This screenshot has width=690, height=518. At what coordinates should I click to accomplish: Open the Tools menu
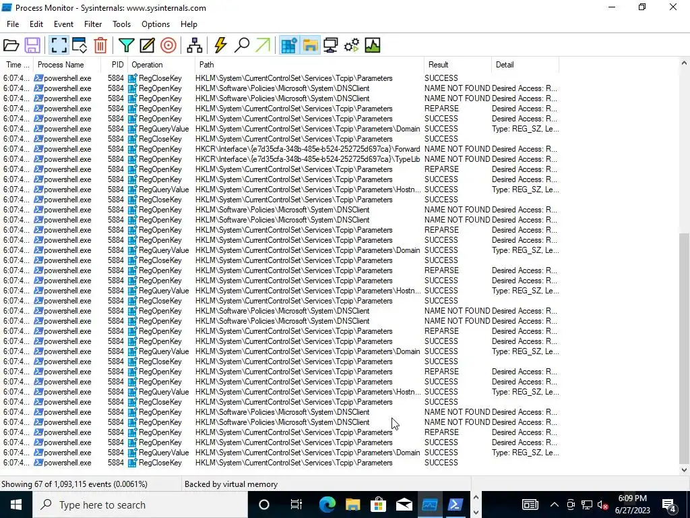tap(121, 24)
